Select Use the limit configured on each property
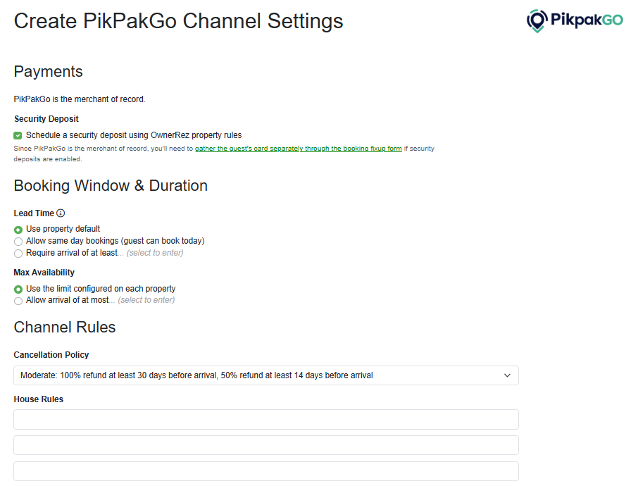626x486 pixels. pos(18,289)
